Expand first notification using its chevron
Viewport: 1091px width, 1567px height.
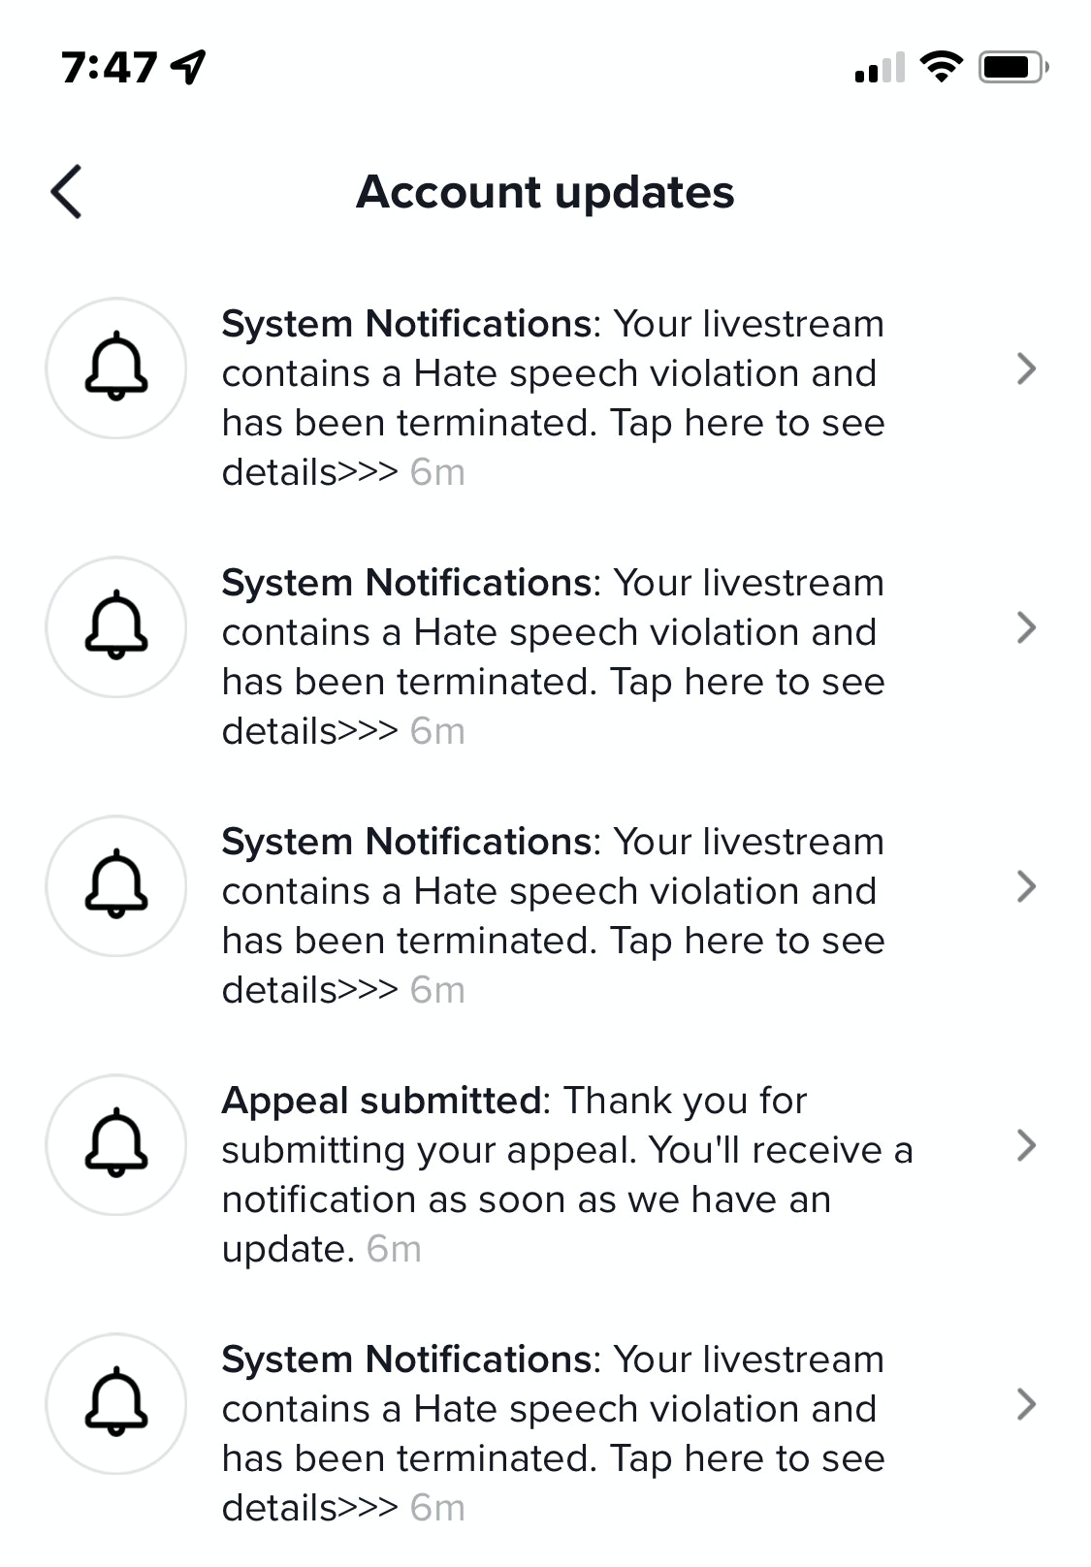[1026, 368]
